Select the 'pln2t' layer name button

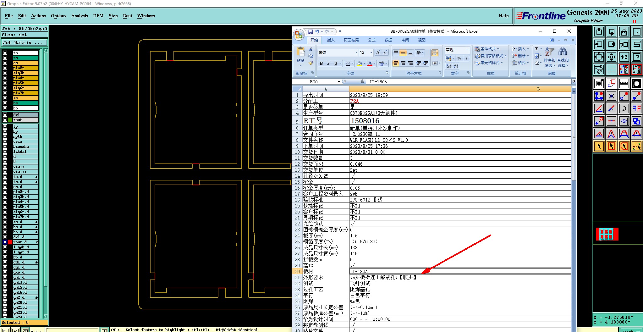point(25,68)
